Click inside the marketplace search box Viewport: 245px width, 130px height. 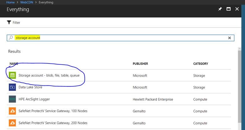click(x=121, y=38)
